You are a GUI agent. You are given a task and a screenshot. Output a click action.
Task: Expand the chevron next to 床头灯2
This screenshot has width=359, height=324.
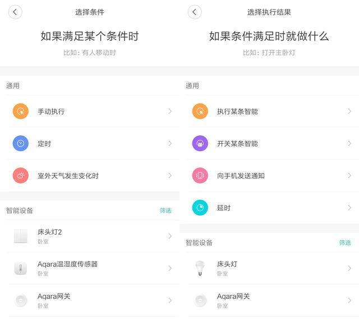click(170, 236)
